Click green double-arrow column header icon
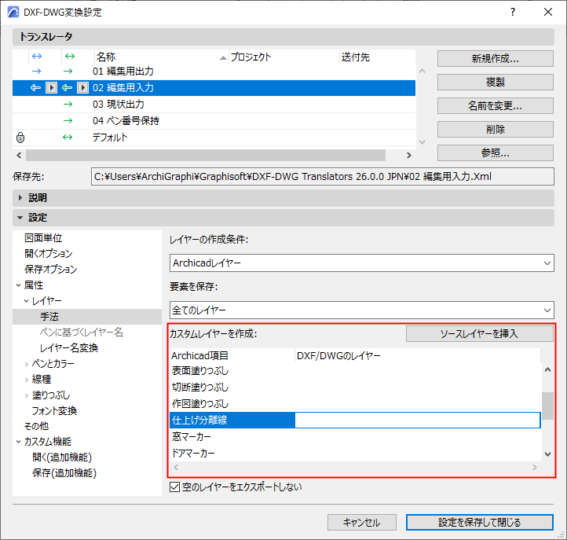567x540 pixels. coord(70,57)
